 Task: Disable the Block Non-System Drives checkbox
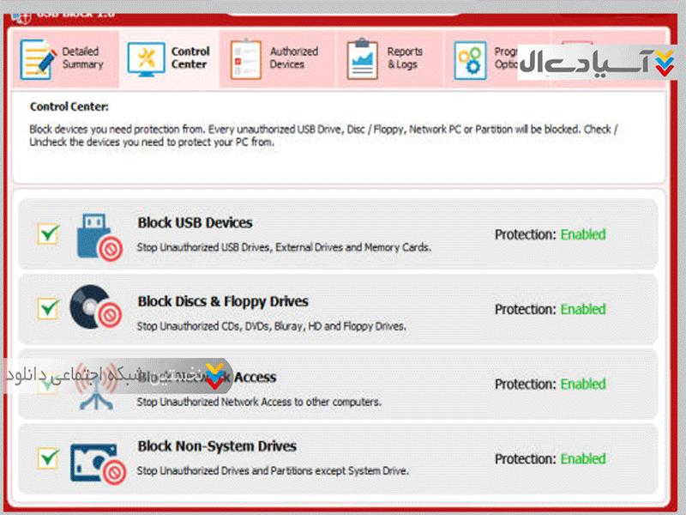click(x=47, y=457)
